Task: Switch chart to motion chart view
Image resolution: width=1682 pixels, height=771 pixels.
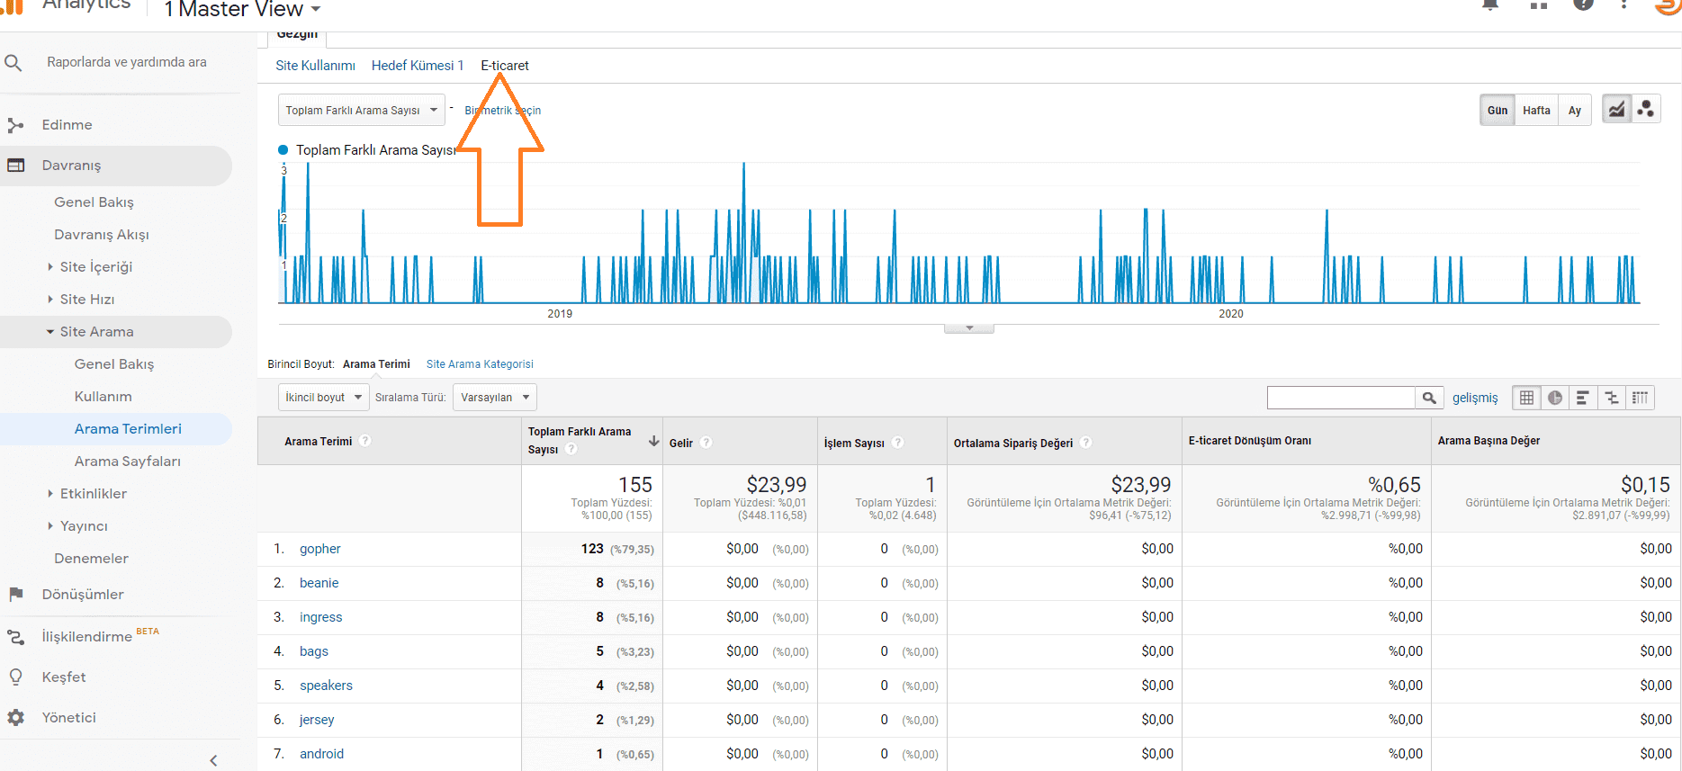Action: pyautogui.click(x=1645, y=110)
